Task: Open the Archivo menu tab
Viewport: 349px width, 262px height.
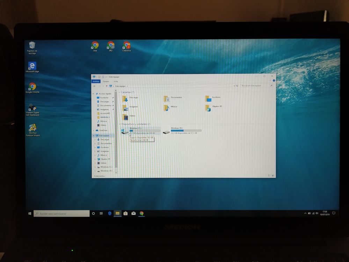Action: (96, 81)
